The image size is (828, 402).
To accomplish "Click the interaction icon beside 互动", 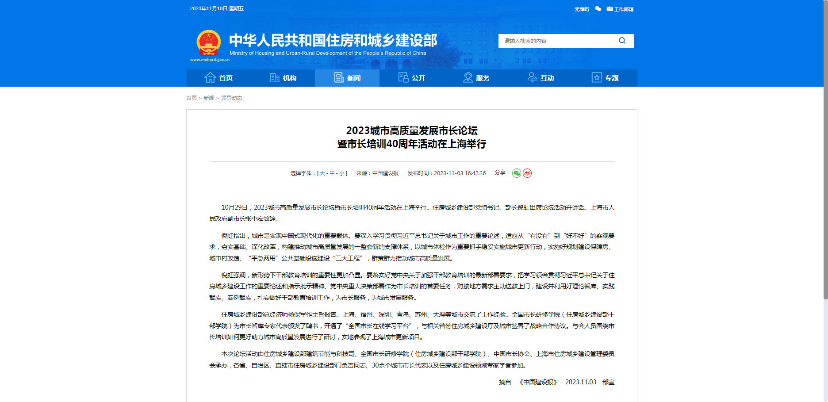I will click(533, 78).
